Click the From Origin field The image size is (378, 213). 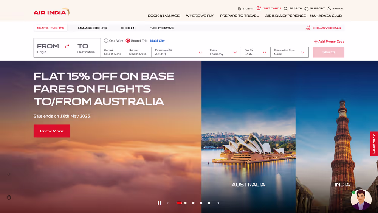[48, 48]
